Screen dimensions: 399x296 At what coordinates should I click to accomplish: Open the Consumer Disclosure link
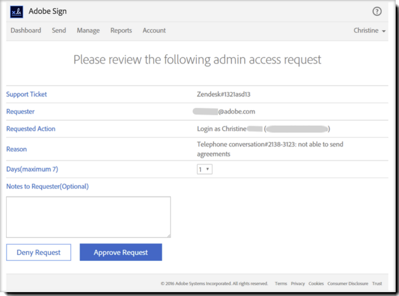click(x=348, y=283)
